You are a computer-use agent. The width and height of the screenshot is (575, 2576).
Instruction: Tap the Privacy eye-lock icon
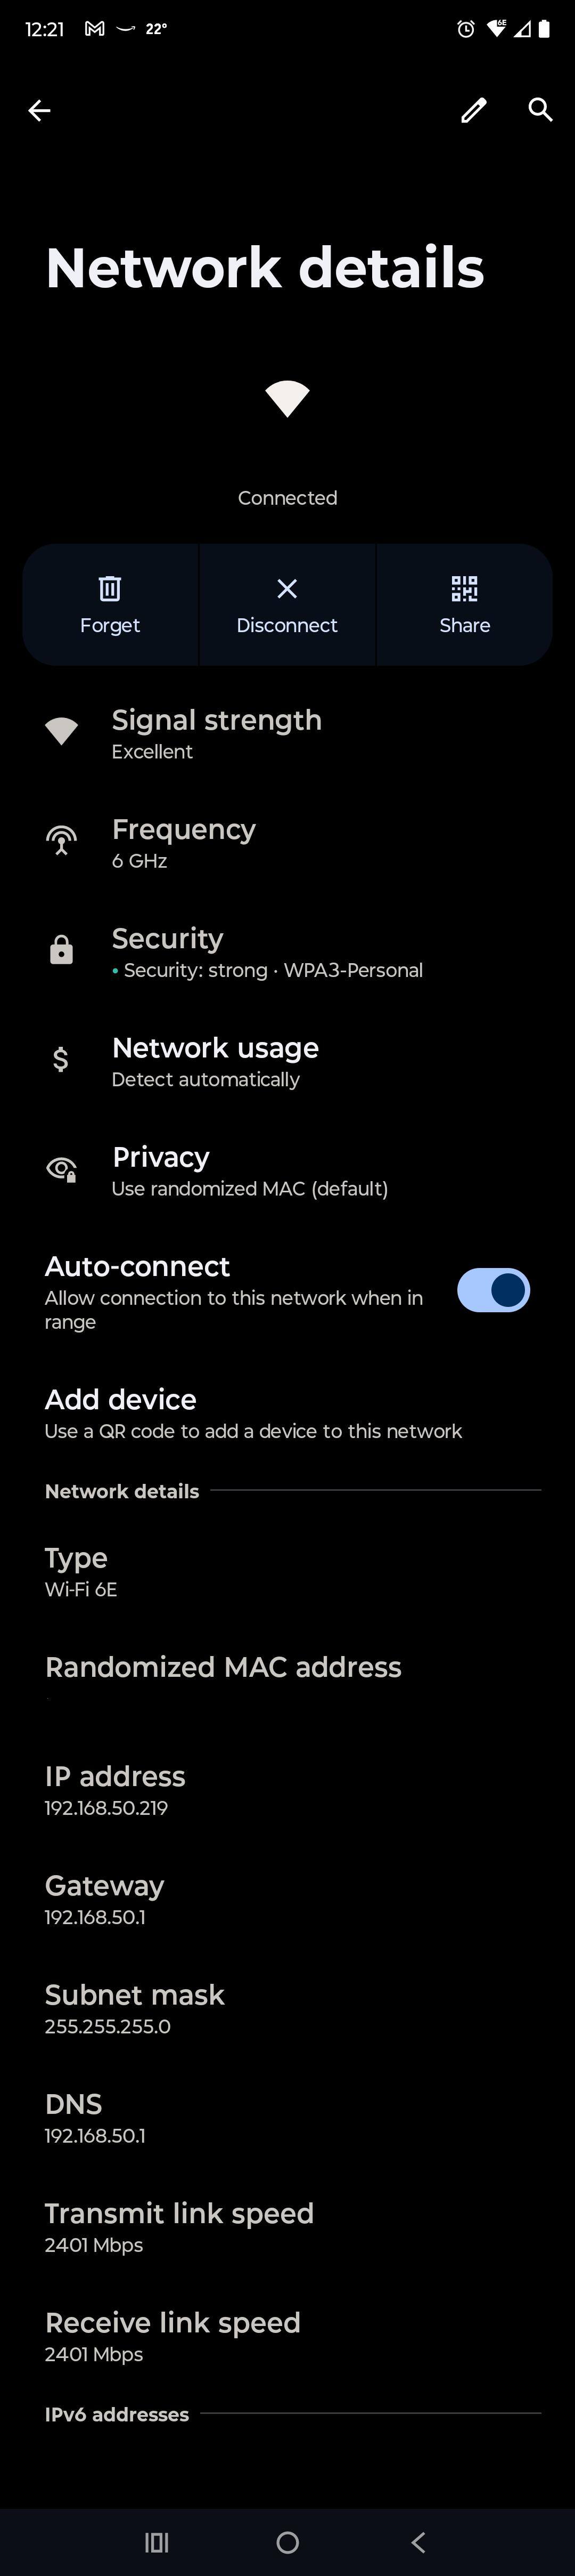pyautogui.click(x=61, y=1169)
